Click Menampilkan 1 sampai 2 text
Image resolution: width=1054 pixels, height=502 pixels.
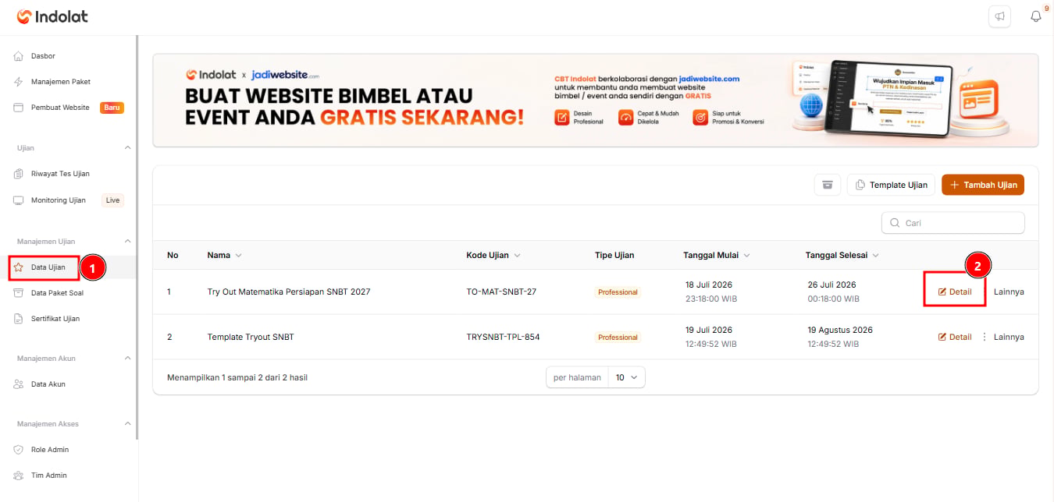tap(237, 377)
